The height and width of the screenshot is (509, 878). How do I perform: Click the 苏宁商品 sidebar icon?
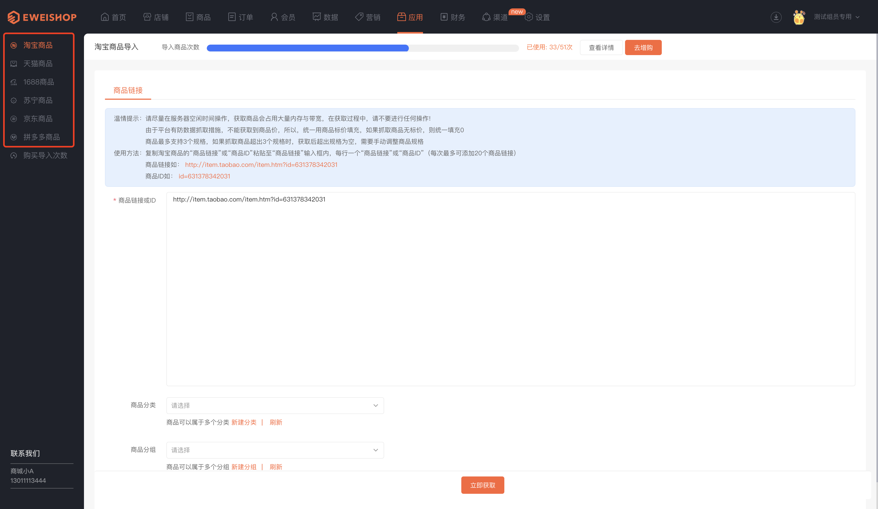(x=14, y=100)
